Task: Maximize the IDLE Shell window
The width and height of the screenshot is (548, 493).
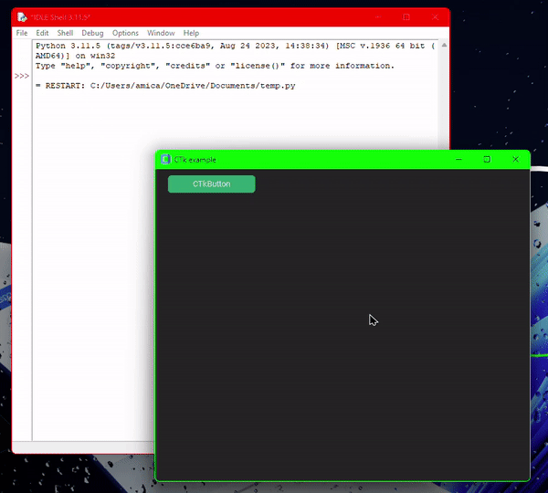Action: point(406,17)
